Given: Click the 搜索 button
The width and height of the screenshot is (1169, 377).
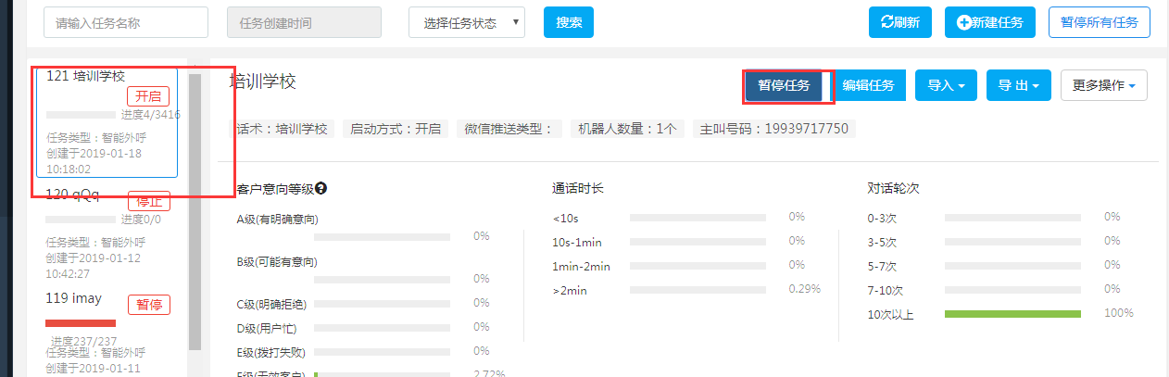Looking at the screenshot, I should click(x=569, y=22).
